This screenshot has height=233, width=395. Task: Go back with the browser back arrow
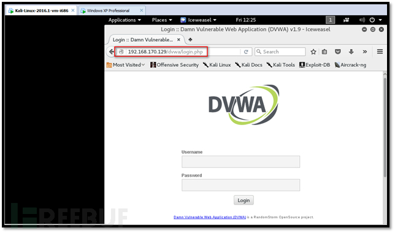coord(111,52)
